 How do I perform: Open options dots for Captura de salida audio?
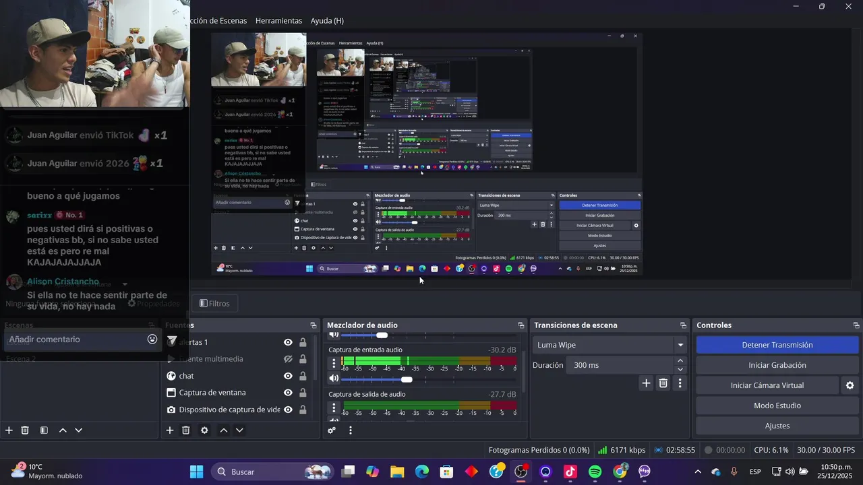tap(333, 408)
